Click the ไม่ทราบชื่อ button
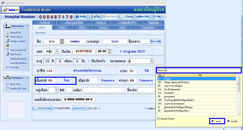The width and height of the screenshot is (243, 130). (156, 41)
